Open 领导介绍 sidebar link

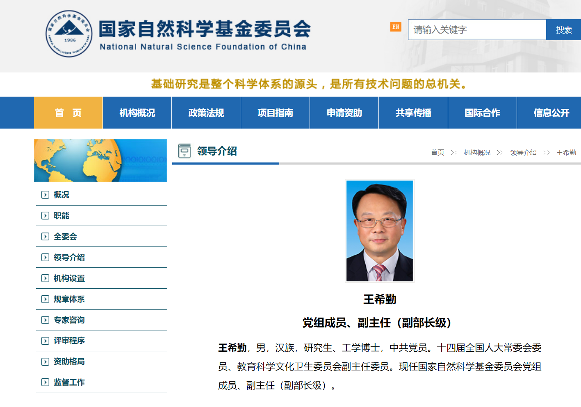[x=69, y=258]
